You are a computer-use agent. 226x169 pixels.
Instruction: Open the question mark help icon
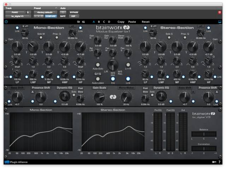(x=220, y=162)
